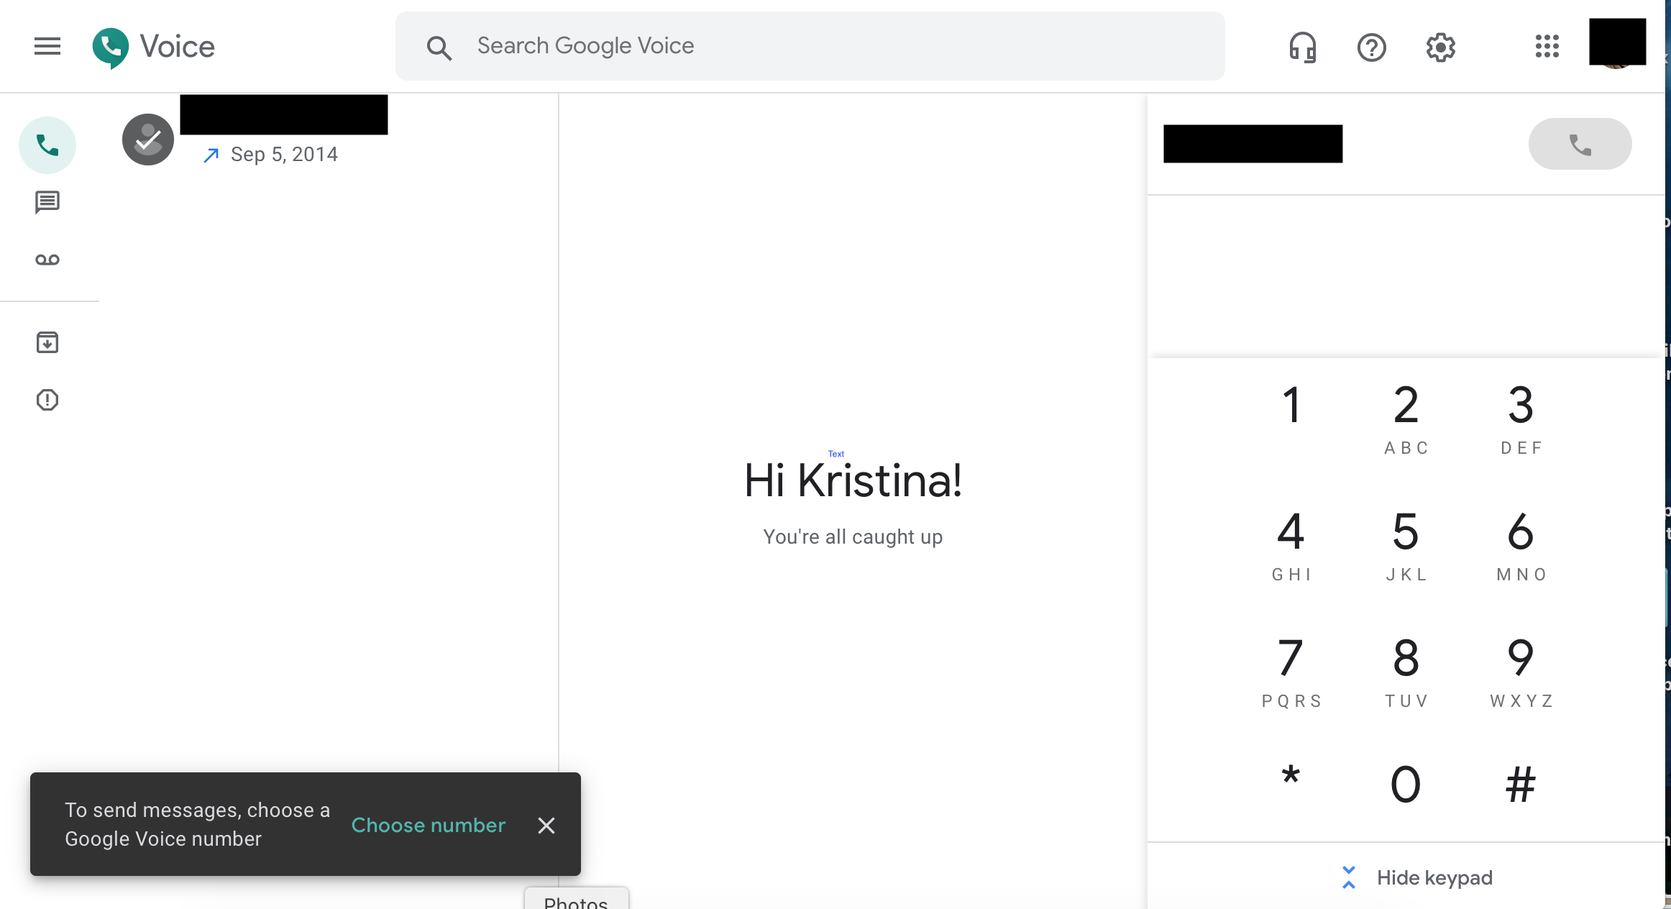This screenshot has width=1671, height=909.
Task: Select the Calls tab in the sidebar
Action: [47, 145]
